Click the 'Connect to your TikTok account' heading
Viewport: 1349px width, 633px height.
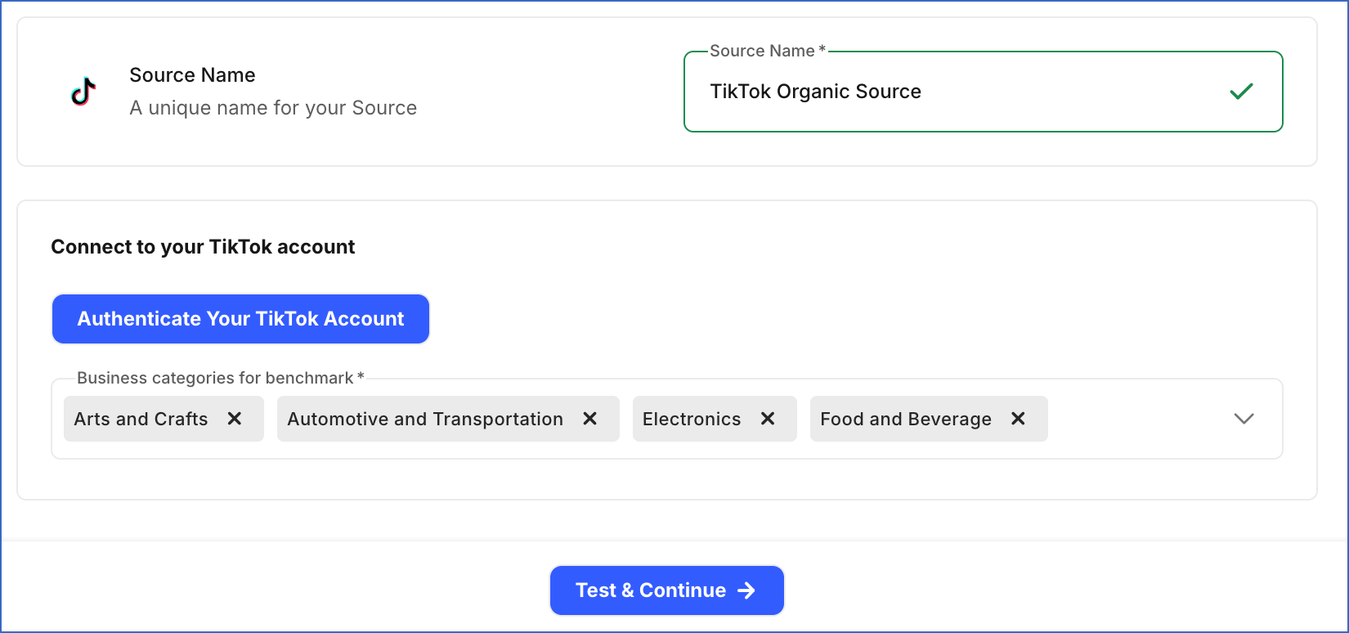tap(203, 247)
